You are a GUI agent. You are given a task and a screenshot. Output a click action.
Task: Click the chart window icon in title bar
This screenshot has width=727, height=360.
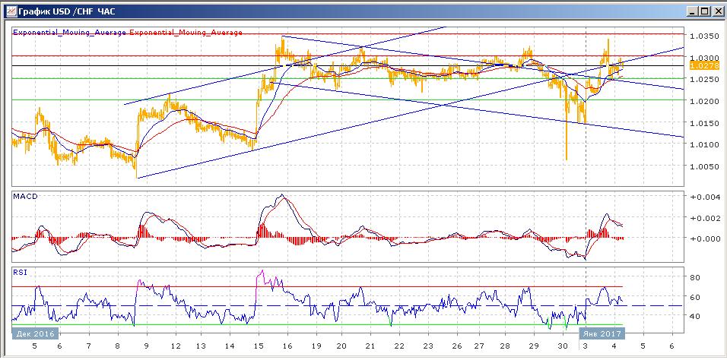click(9, 11)
